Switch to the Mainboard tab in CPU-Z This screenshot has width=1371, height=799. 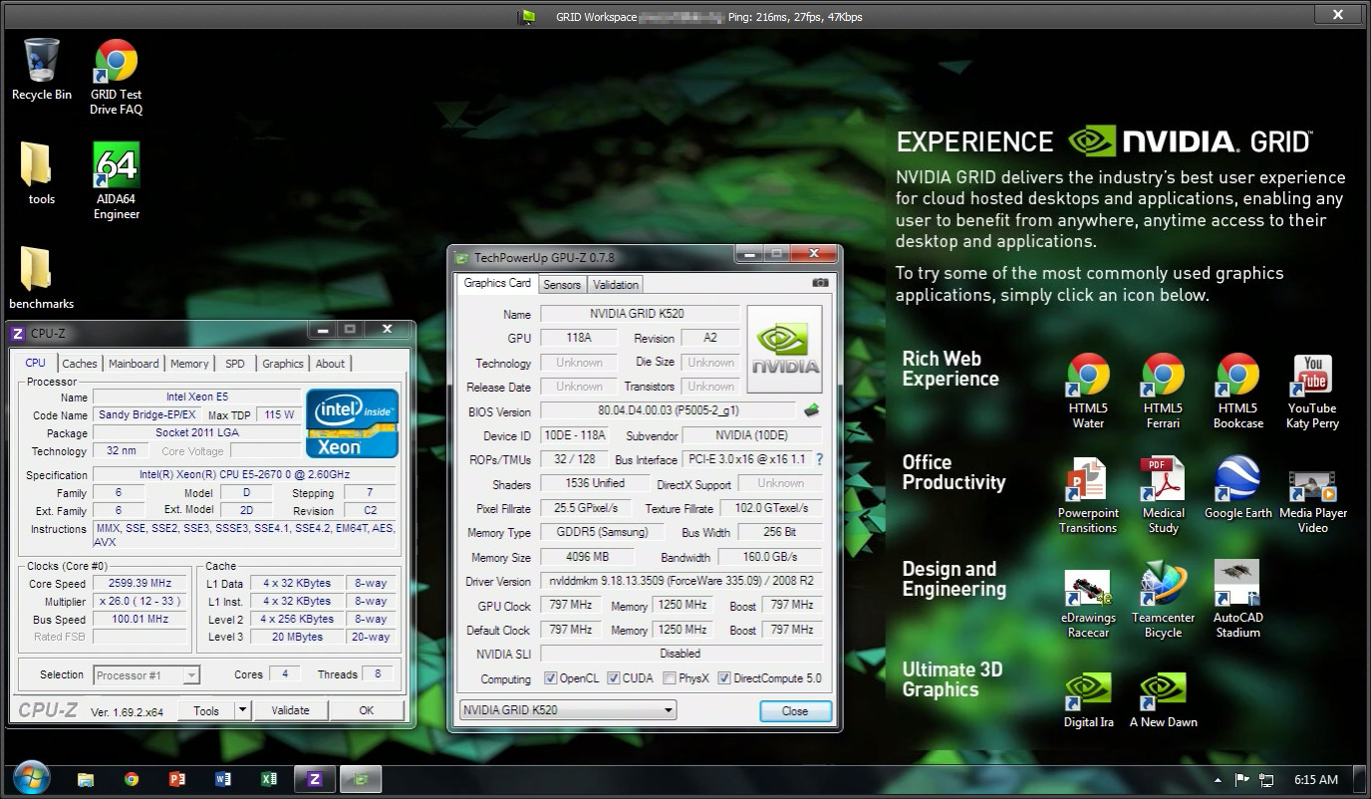[134, 364]
